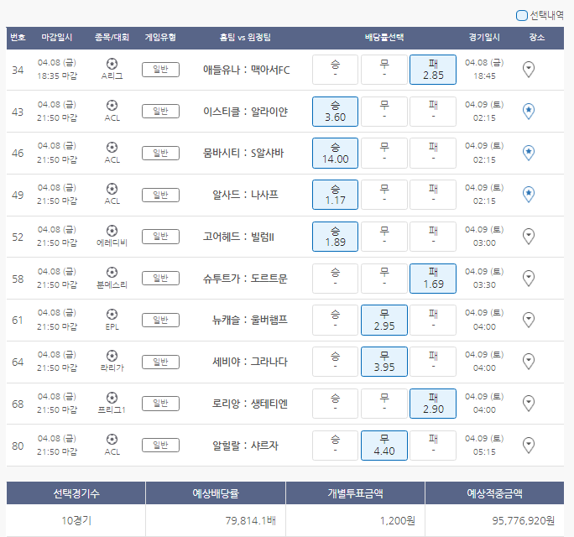Click soccer ball icon in match 49 row
Image resolution: width=574 pixels, height=537 pixels.
click(x=112, y=189)
